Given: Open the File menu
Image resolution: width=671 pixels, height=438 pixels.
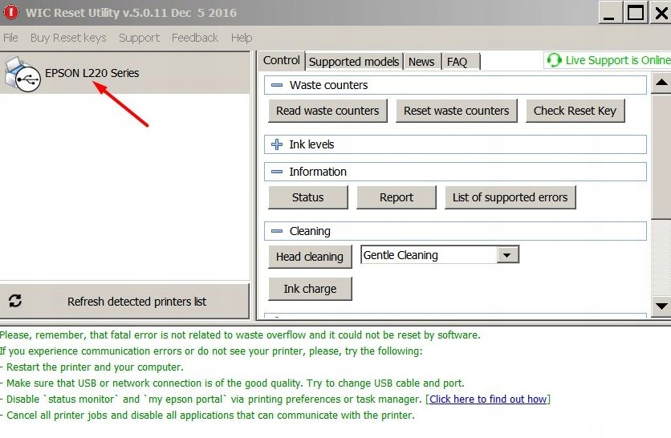Looking at the screenshot, I should point(10,38).
